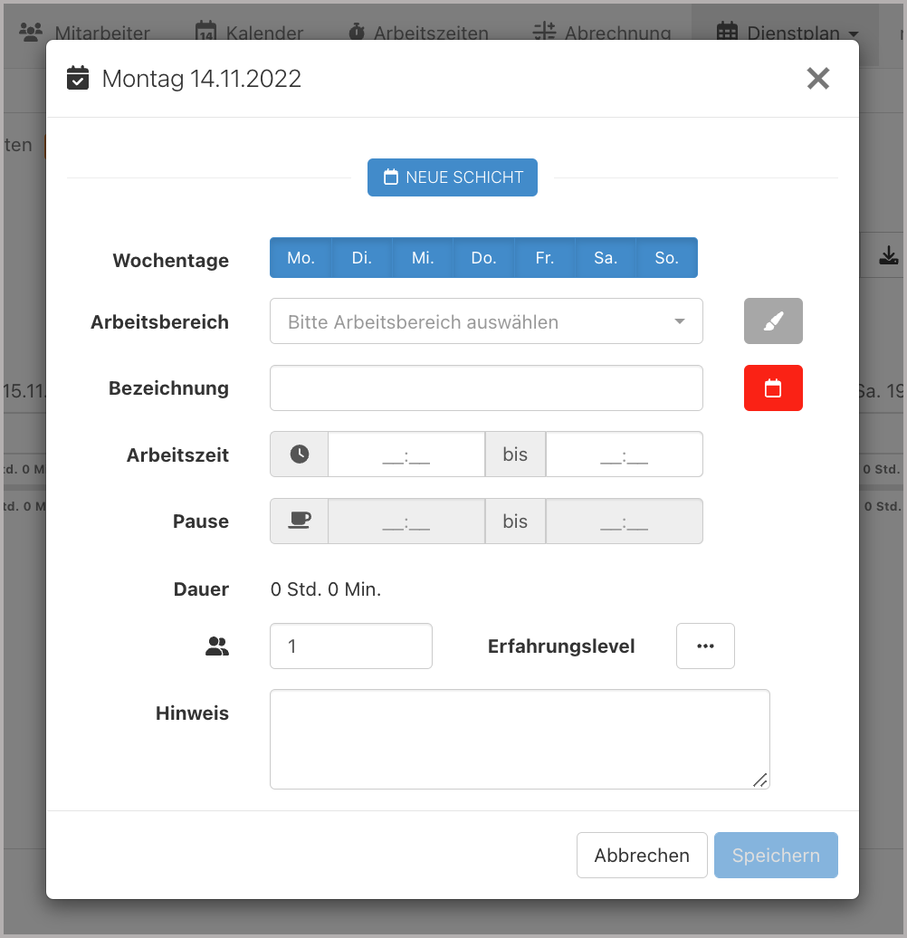
Task: Click the download icon at right edge
Action: [889, 256]
